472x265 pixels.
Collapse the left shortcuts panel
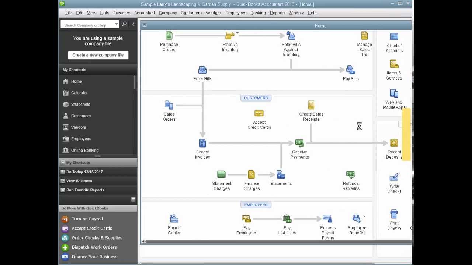click(133, 24)
